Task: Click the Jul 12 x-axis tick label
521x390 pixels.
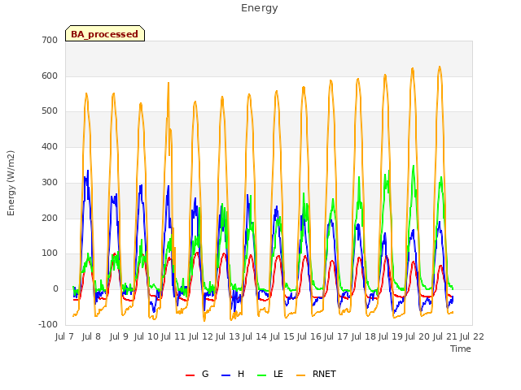Action: click(x=201, y=336)
